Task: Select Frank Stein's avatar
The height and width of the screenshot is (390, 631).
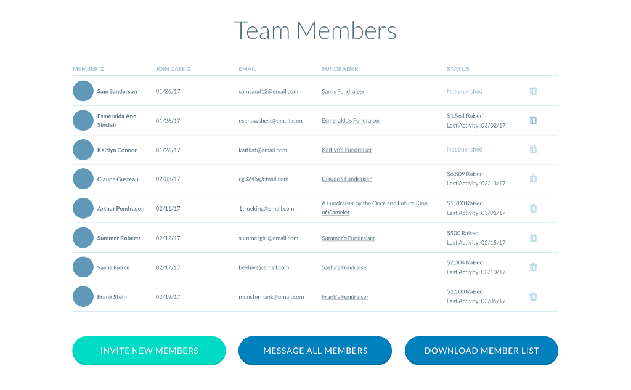Action: pos(83,296)
